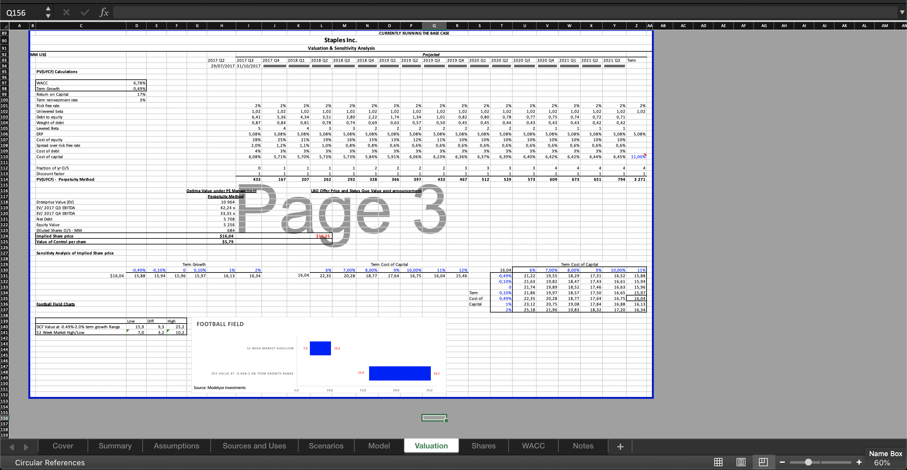
Task: Add a new sheet with plus
Action: coord(620,446)
